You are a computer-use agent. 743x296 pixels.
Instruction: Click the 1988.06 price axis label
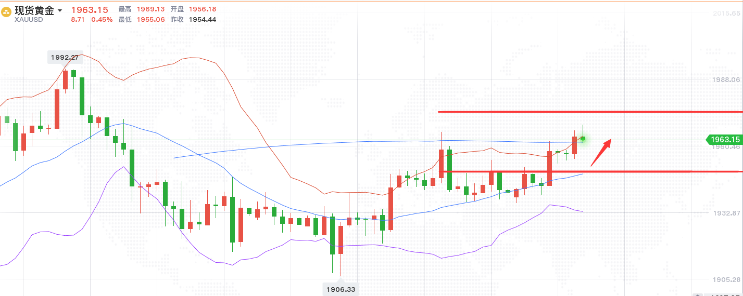726,80
